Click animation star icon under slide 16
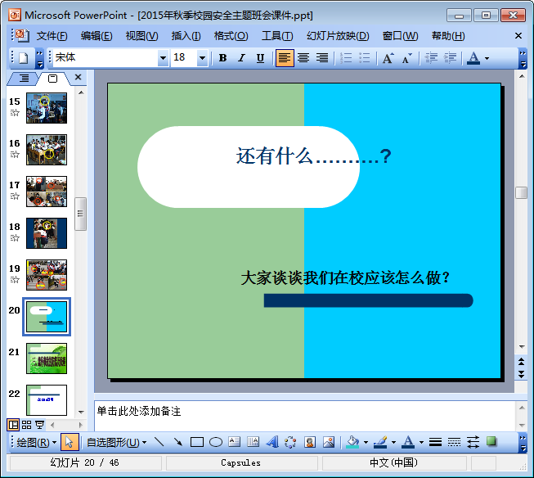 tap(15, 155)
